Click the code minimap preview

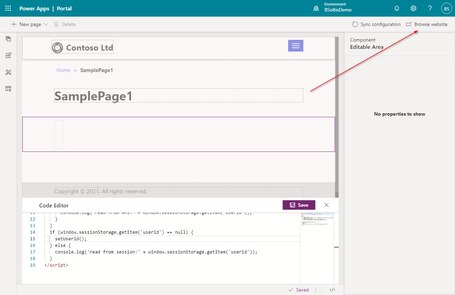point(317,219)
